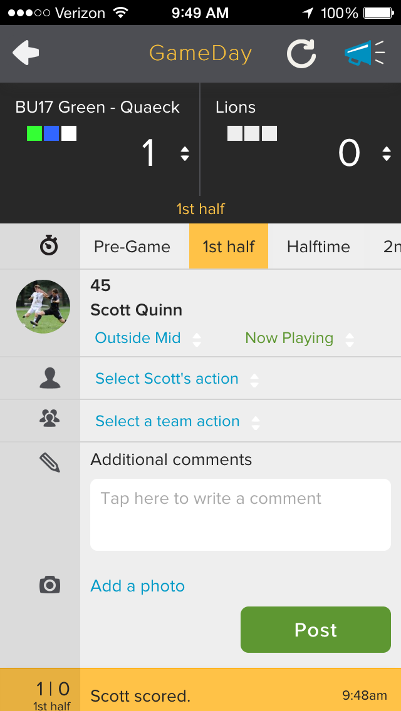
Task: Open the Outside Mid position dropdown
Action: coord(147,339)
